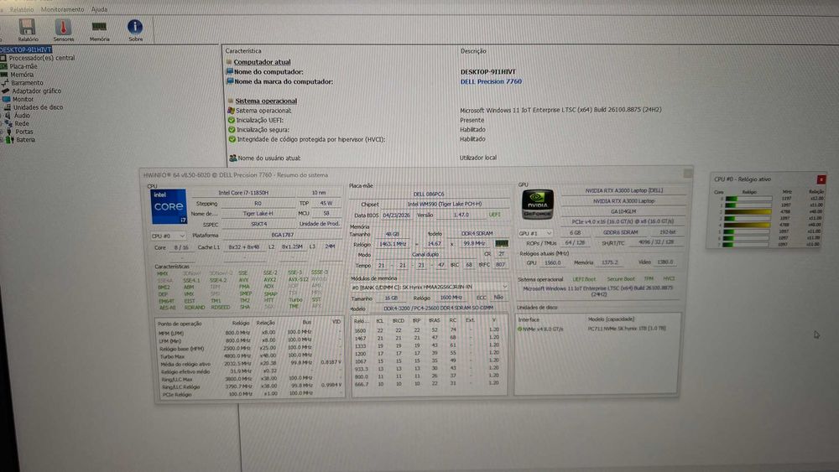The height and width of the screenshot is (472, 839).
Task: Select Barramento in device tree
Action: click(x=27, y=83)
